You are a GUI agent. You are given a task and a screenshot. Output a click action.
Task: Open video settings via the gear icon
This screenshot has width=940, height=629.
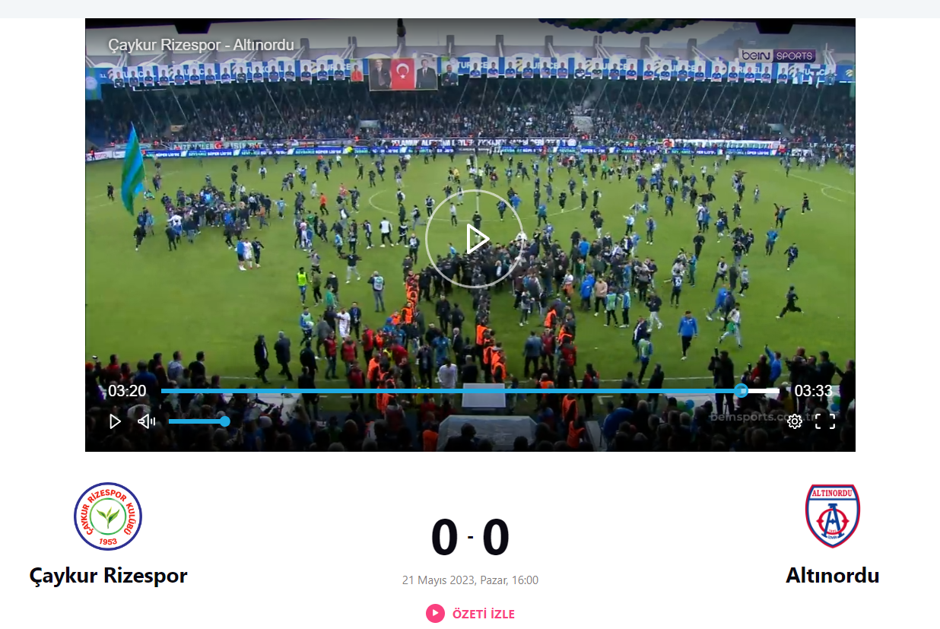click(x=795, y=421)
